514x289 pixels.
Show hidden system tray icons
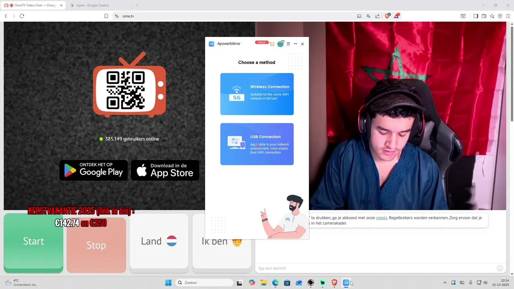(x=445, y=283)
